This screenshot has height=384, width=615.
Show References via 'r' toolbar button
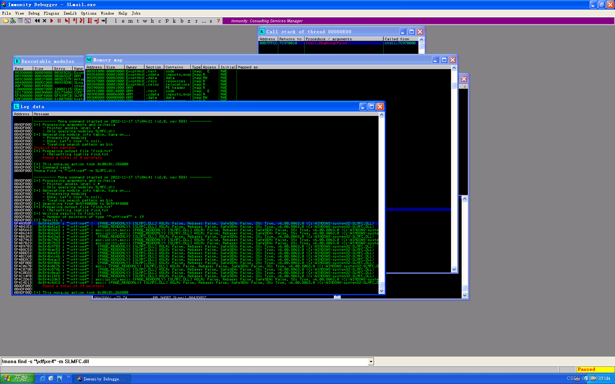[x=196, y=21]
